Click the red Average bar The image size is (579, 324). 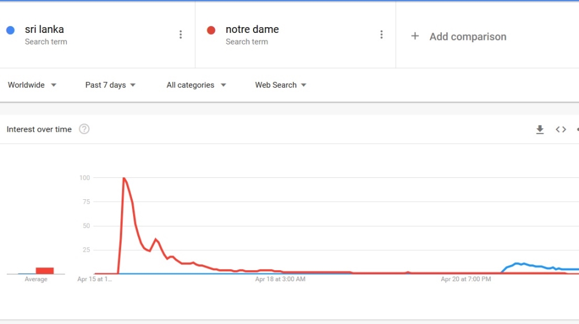tap(45, 270)
